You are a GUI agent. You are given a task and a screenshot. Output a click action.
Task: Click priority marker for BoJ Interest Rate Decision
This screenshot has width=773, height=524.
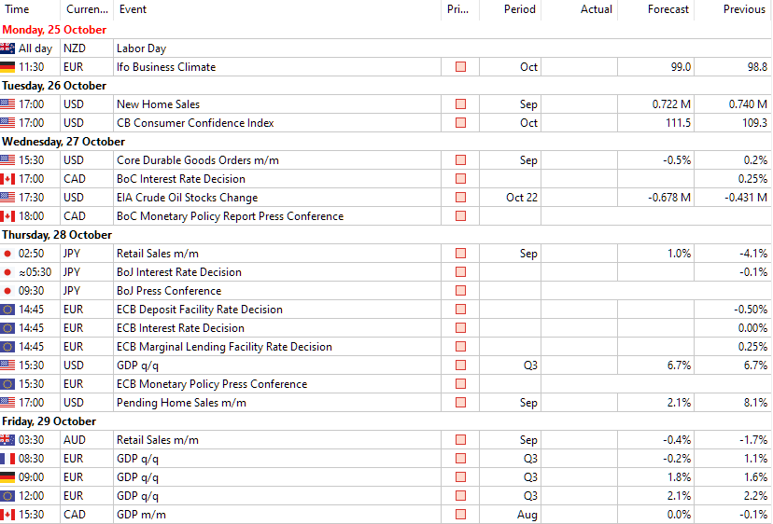coord(460,272)
